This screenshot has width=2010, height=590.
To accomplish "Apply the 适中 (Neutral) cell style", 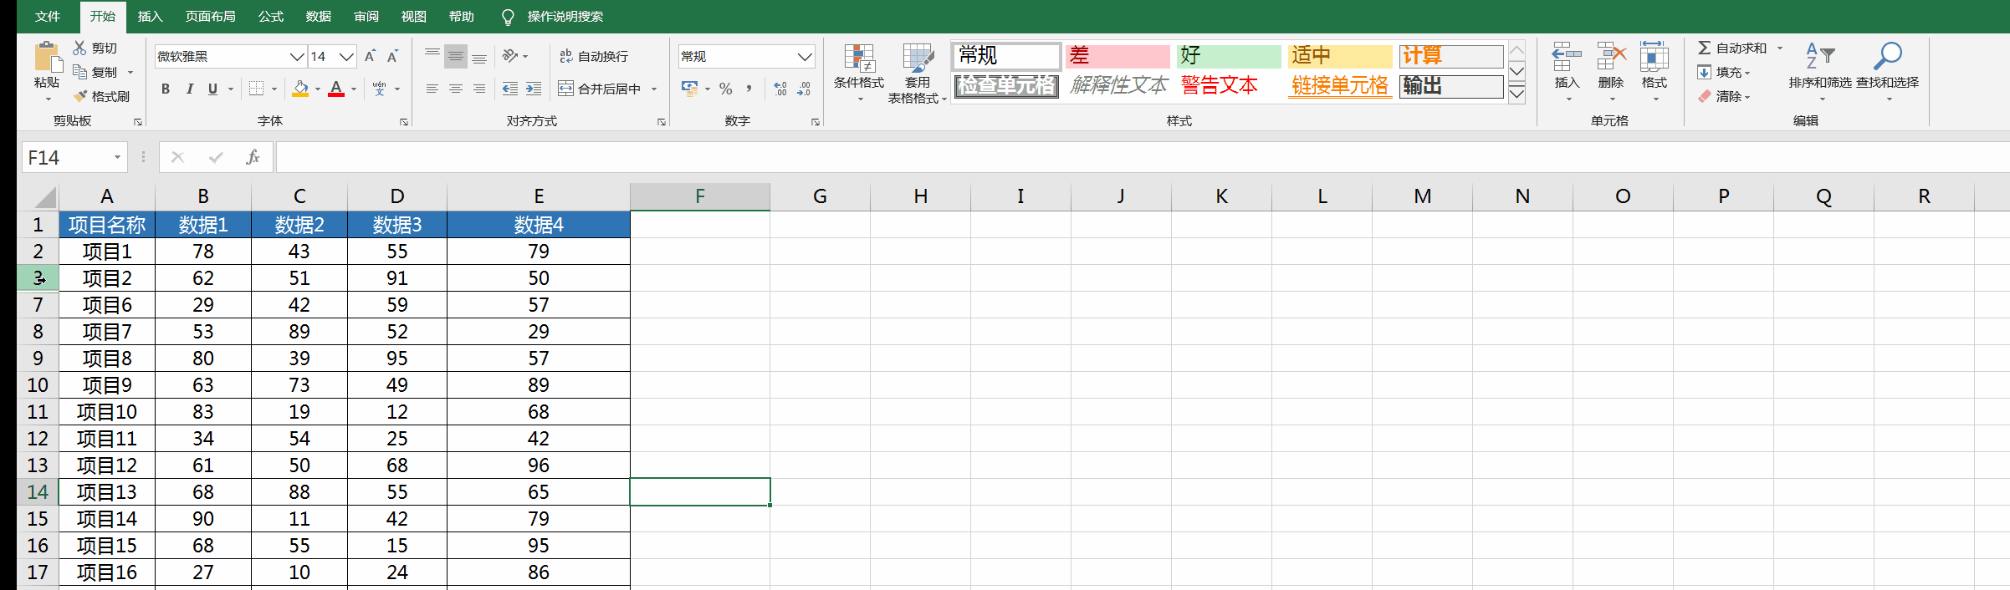I will point(1340,56).
